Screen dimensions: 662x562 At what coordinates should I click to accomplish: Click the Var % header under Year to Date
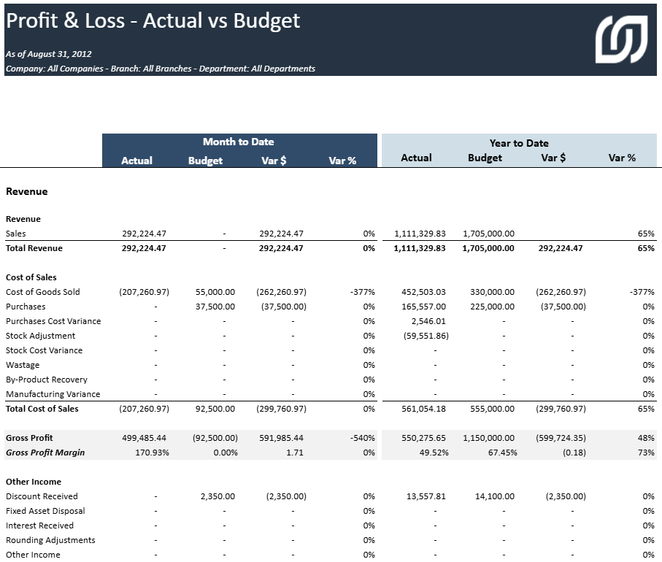click(x=622, y=158)
